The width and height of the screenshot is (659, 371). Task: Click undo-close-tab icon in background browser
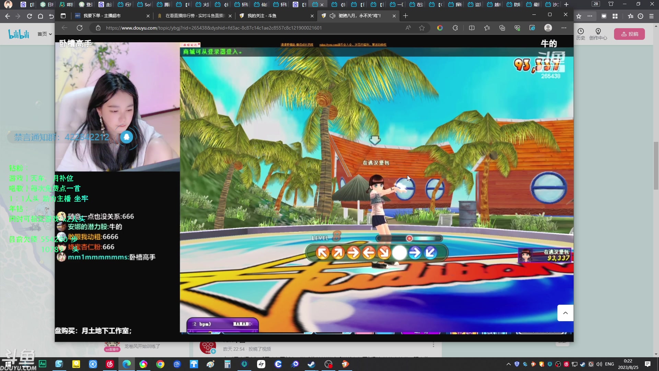click(x=51, y=16)
